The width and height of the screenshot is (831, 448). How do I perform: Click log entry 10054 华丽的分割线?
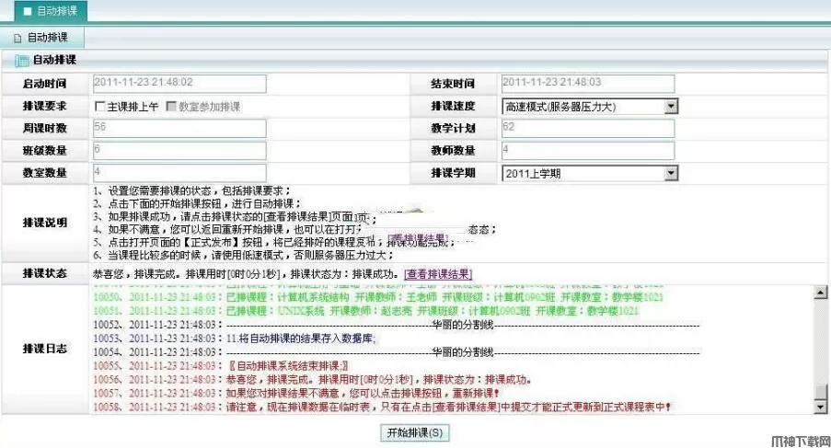[x=397, y=352]
